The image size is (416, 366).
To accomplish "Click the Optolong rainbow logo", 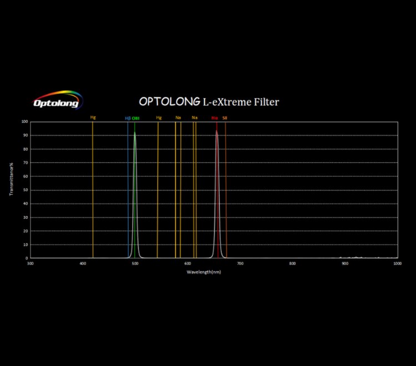I will [x=57, y=100].
